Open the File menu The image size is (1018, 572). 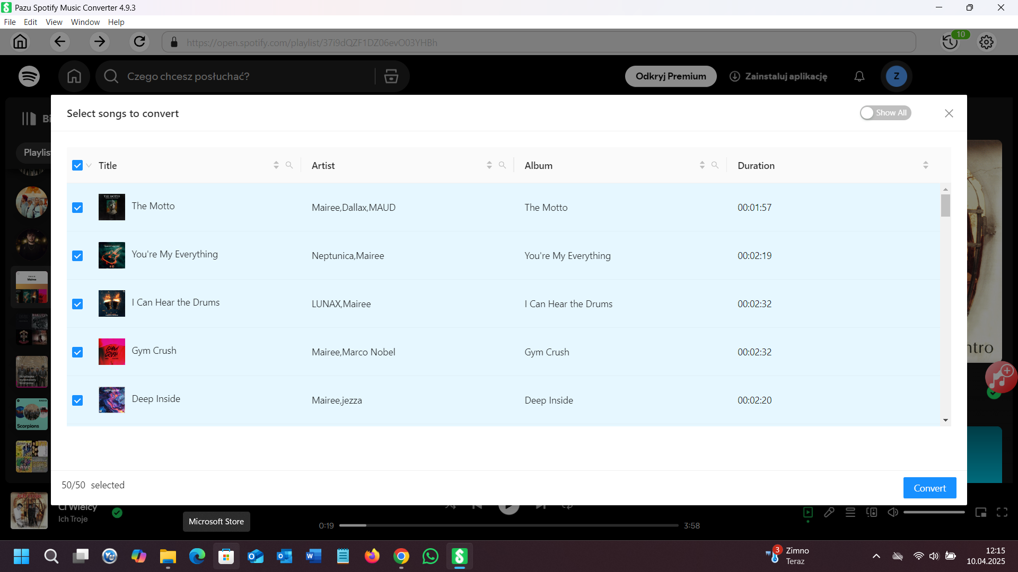10,22
